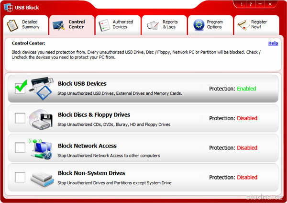Image resolution: width=287 pixels, height=203 pixels.
Task: Click the checklist icon for Authorized Devices
Action: [104, 25]
